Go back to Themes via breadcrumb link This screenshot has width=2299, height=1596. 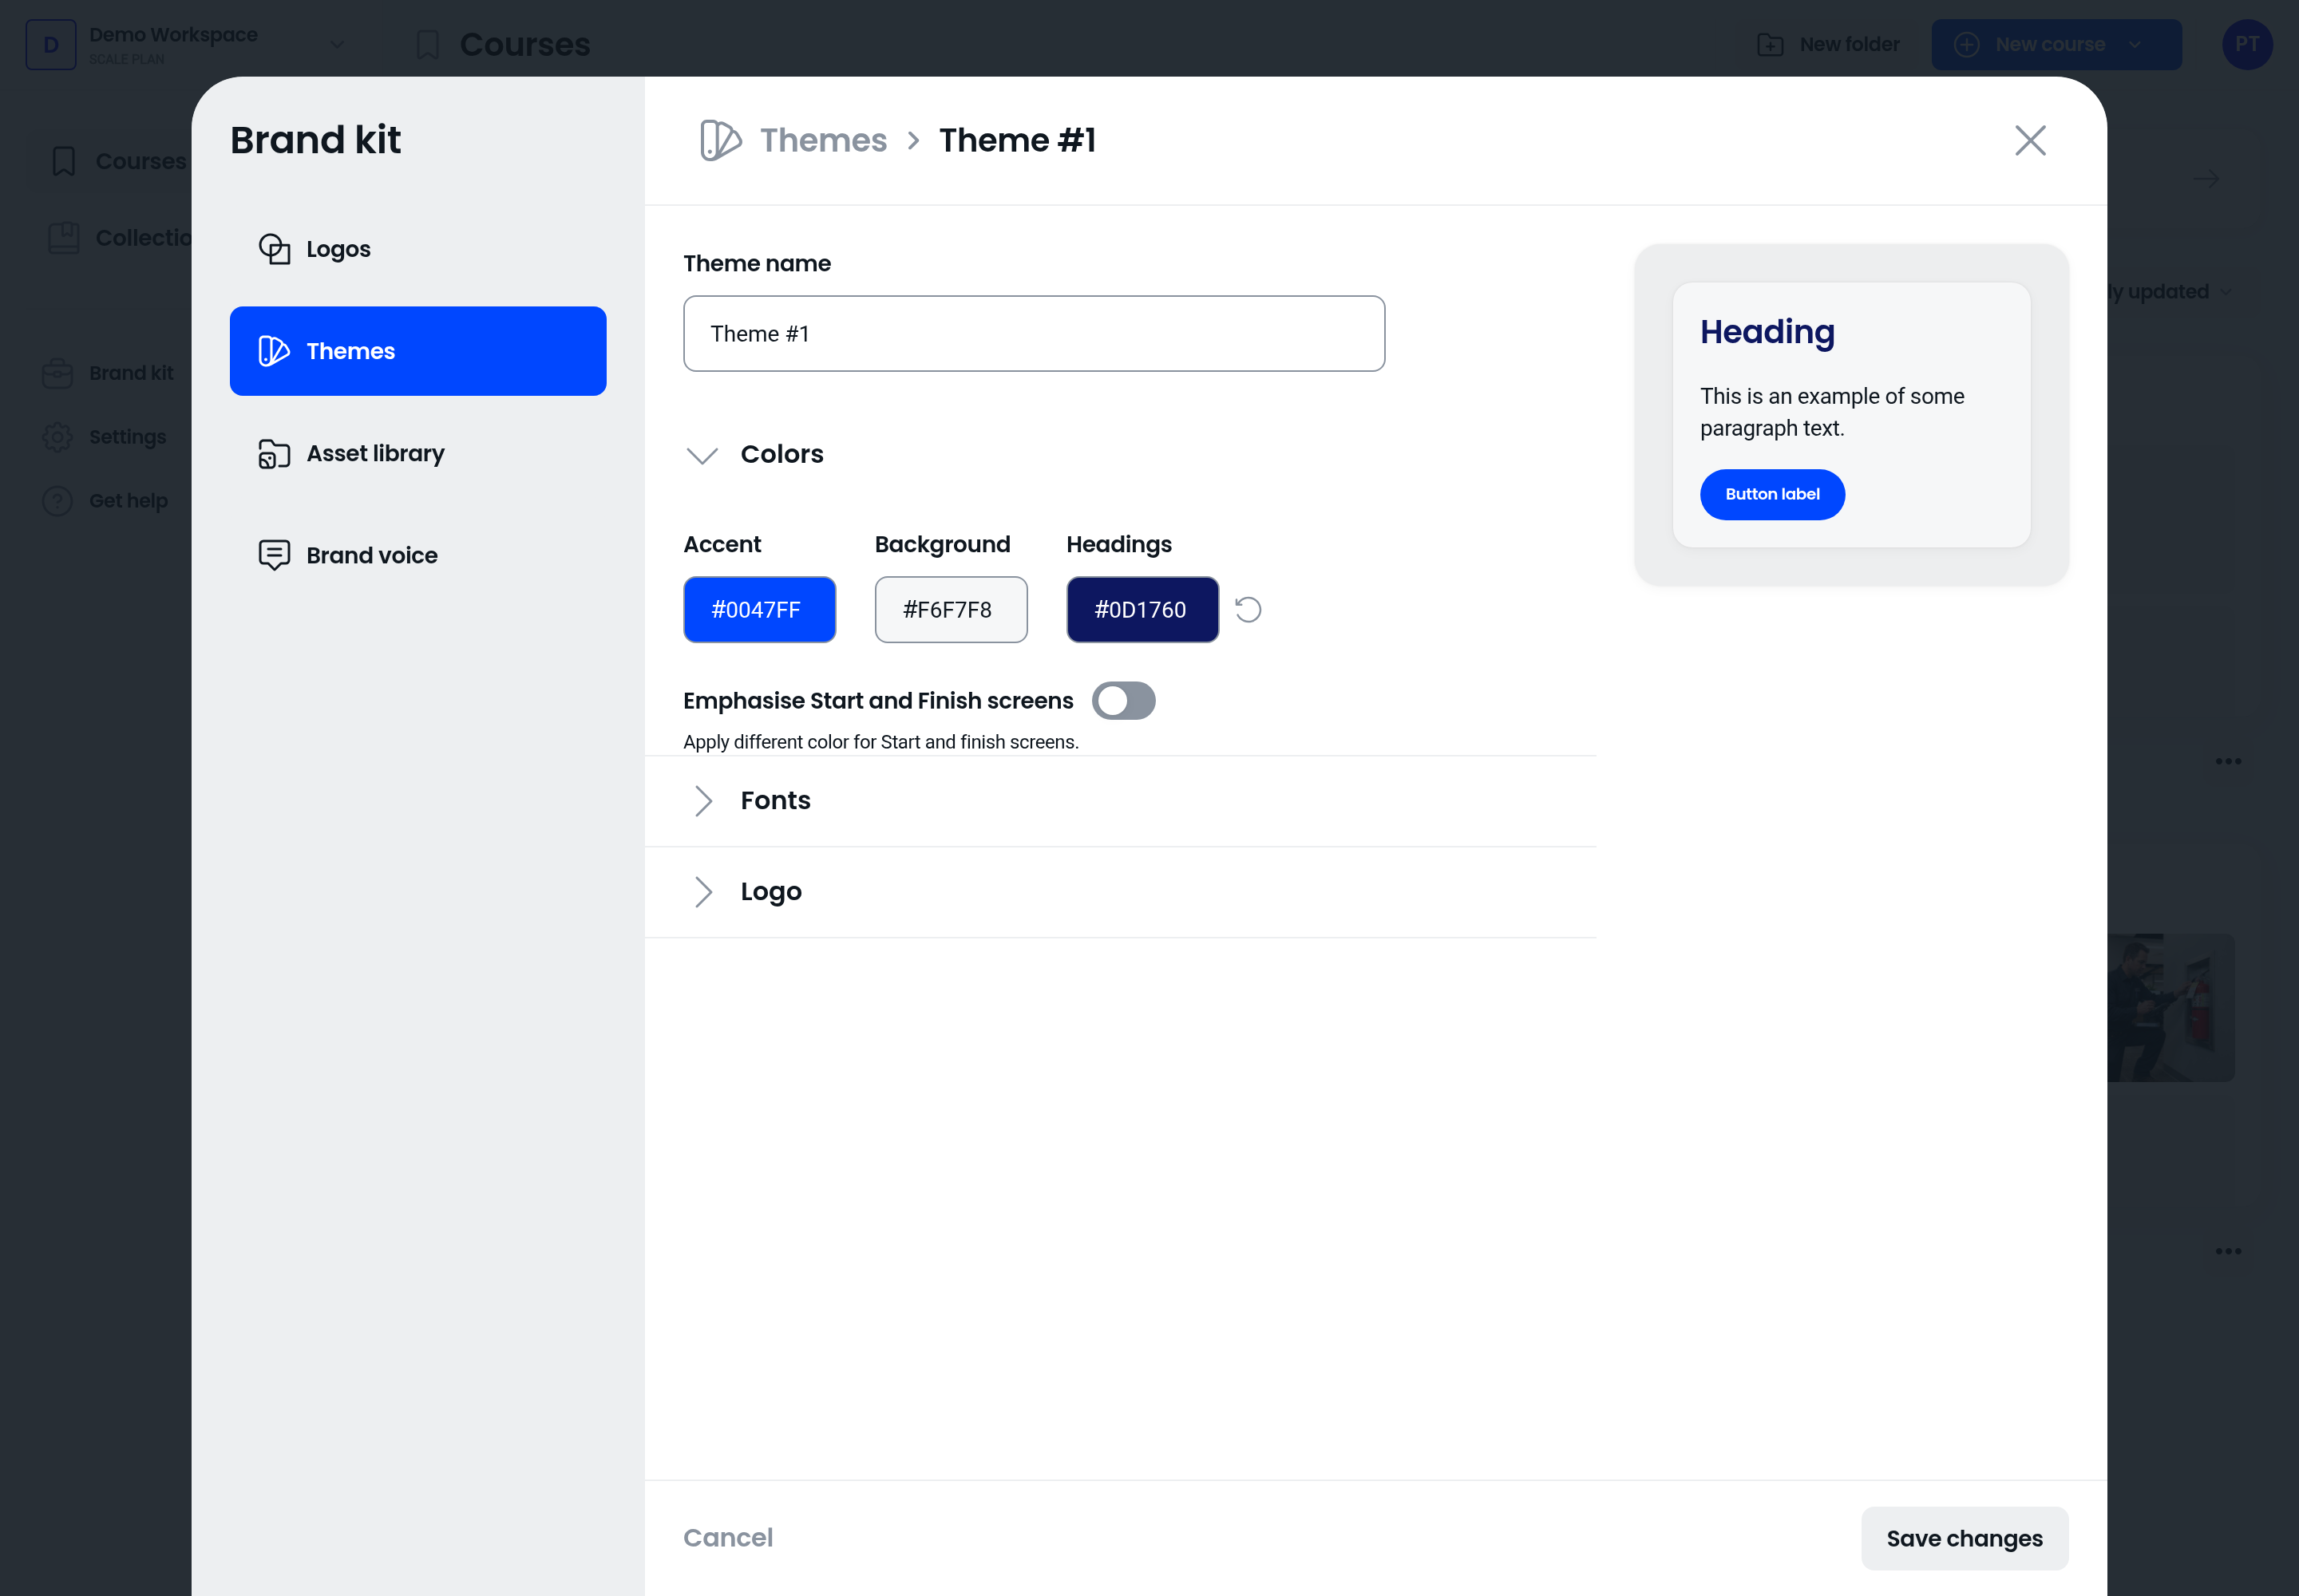point(823,140)
